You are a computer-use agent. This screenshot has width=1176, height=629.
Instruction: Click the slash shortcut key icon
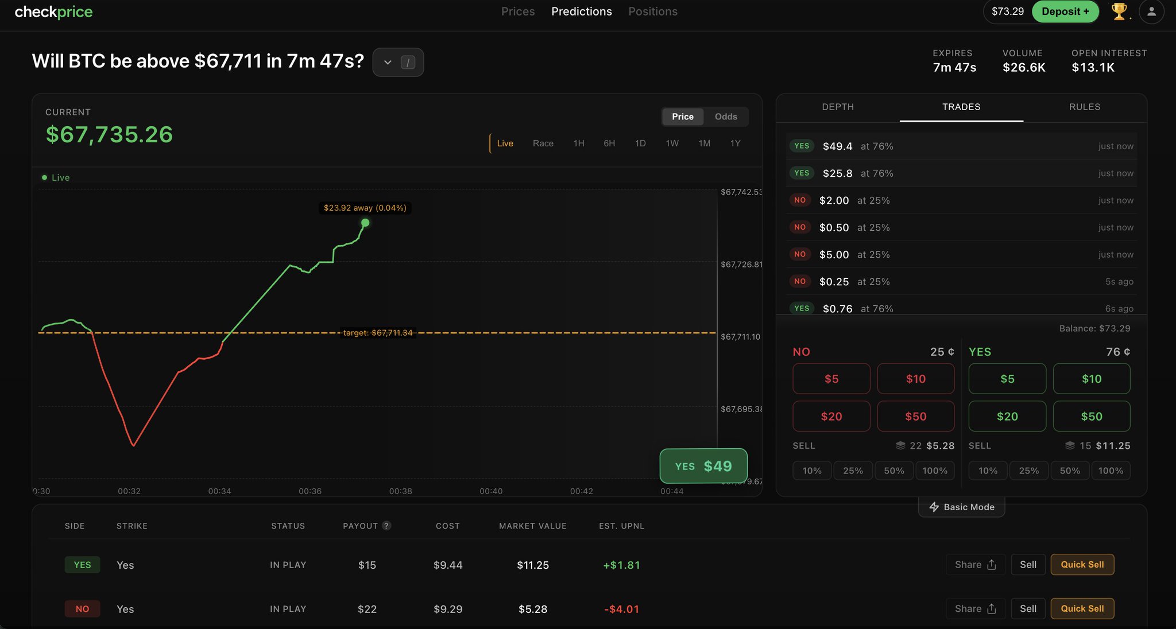[x=408, y=62]
